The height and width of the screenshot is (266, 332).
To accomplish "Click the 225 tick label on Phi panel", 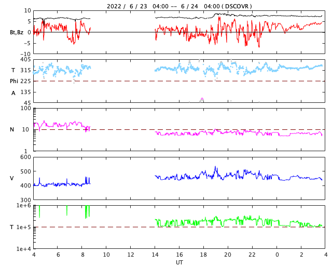I will pyautogui.click(x=25, y=81).
